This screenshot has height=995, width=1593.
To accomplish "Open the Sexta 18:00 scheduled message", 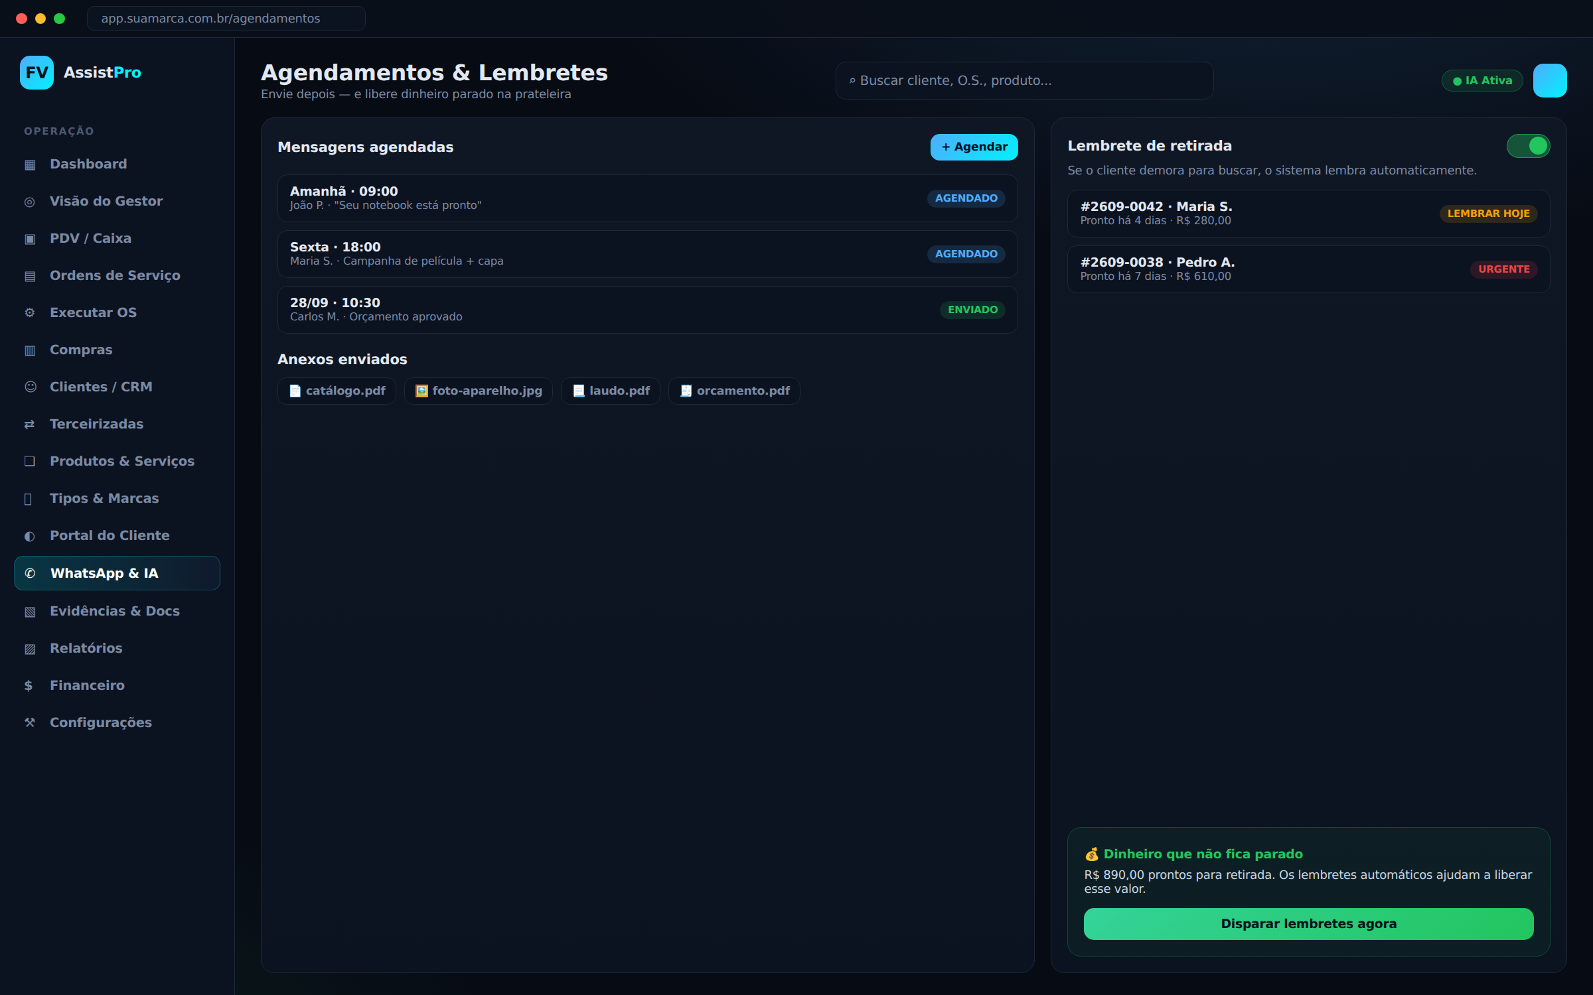I will tap(647, 254).
